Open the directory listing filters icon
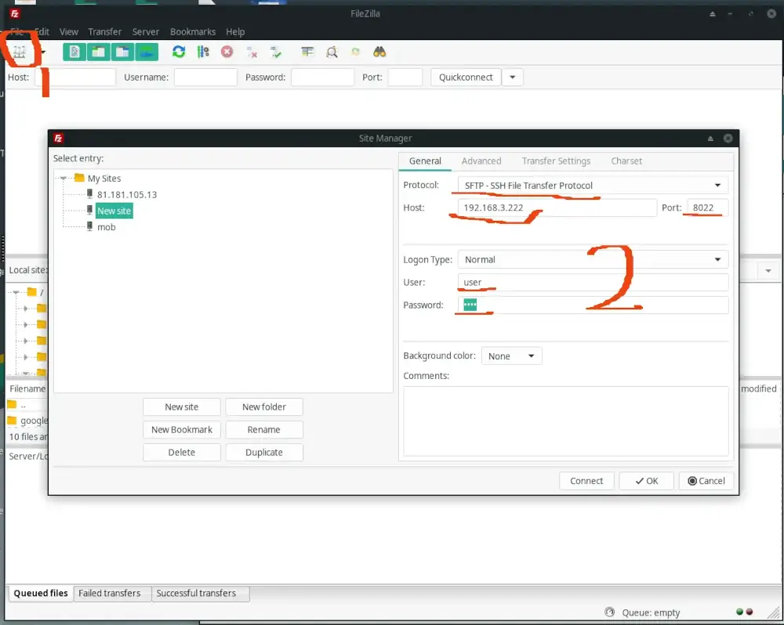The height and width of the screenshot is (625, 784). point(307,52)
